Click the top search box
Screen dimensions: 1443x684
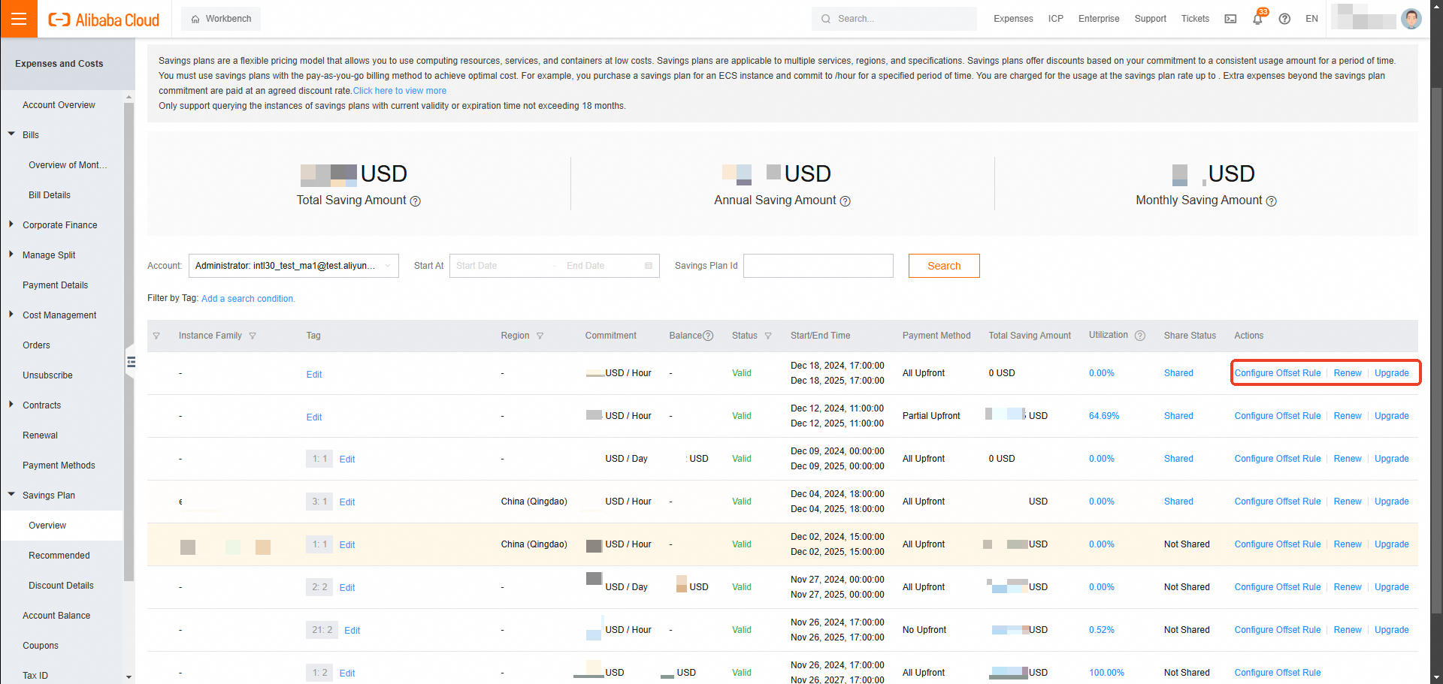pyautogui.click(x=894, y=19)
